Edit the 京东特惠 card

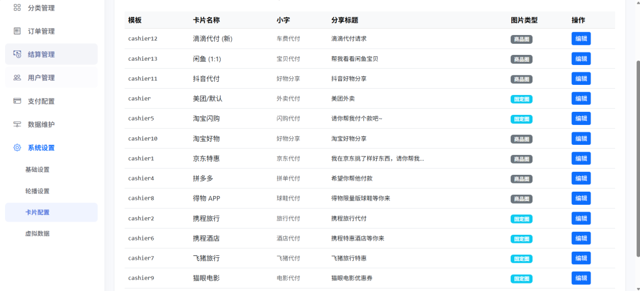(581, 158)
